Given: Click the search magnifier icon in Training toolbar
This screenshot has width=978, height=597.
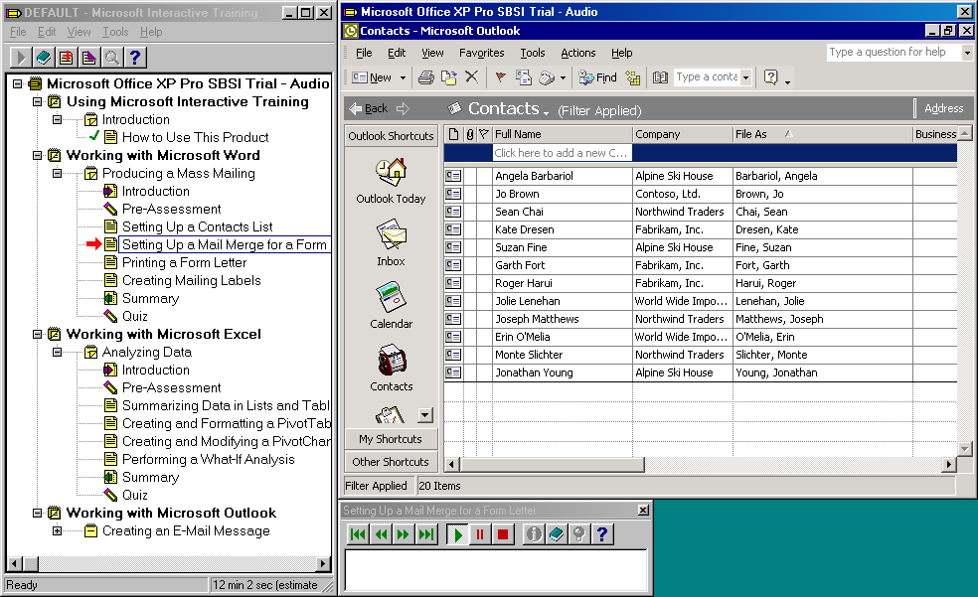Looking at the screenshot, I should [x=112, y=58].
